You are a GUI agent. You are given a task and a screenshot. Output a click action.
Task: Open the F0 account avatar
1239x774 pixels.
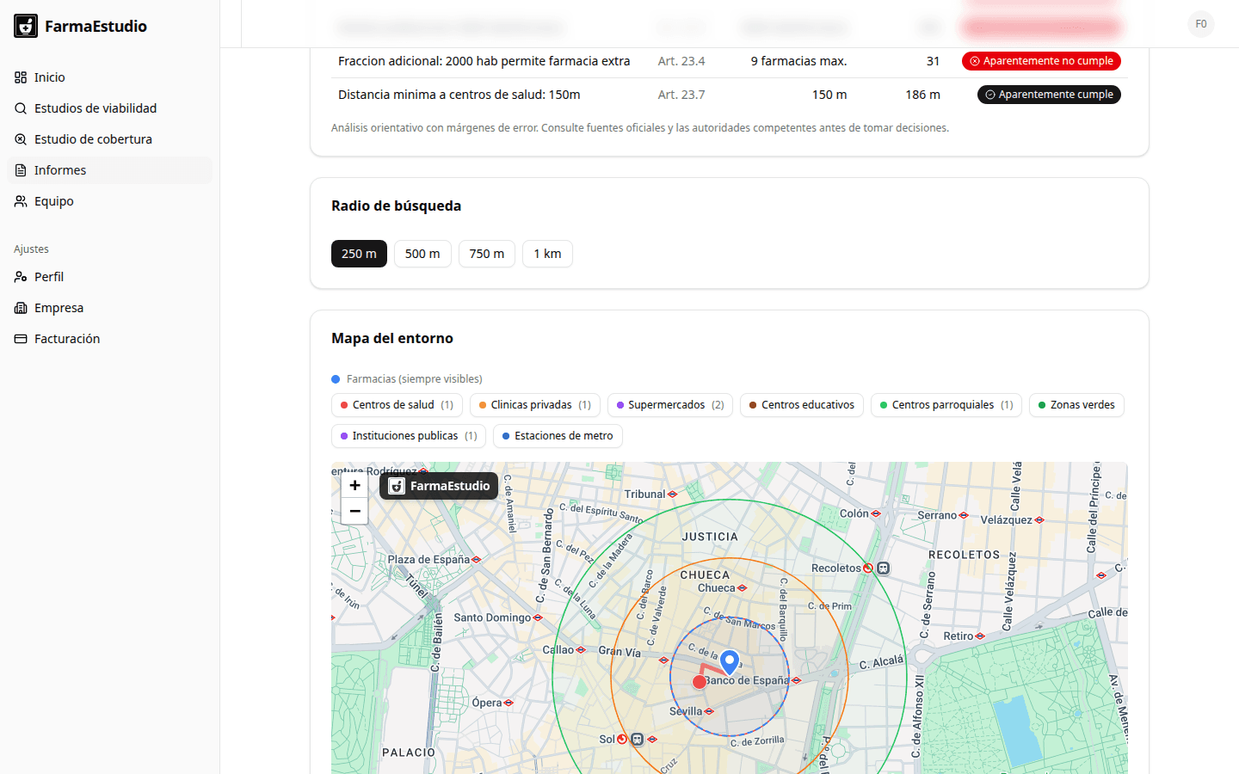pos(1201,24)
